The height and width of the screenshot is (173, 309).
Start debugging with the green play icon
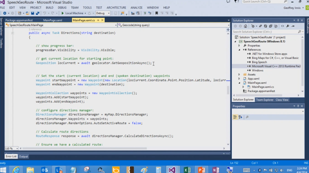(63, 13)
